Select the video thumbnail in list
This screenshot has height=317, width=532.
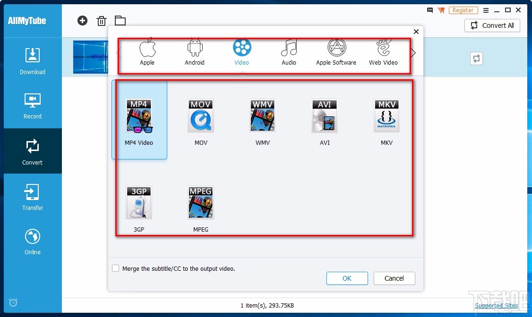pyautogui.click(x=91, y=57)
